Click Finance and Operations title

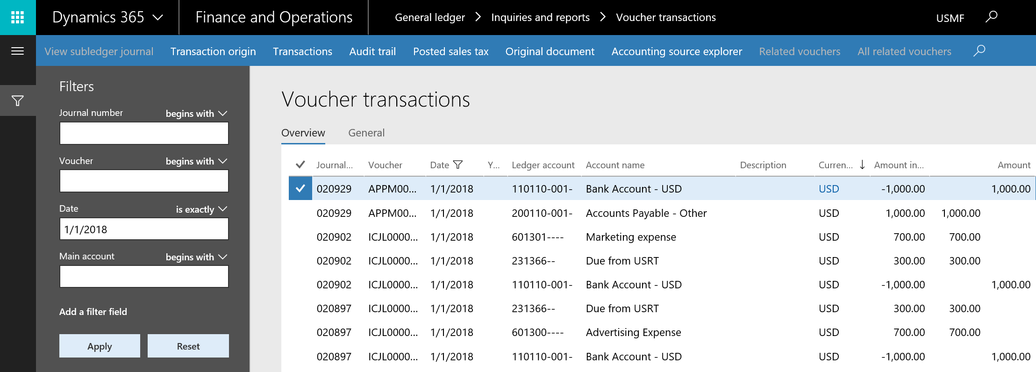click(x=274, y=17)
